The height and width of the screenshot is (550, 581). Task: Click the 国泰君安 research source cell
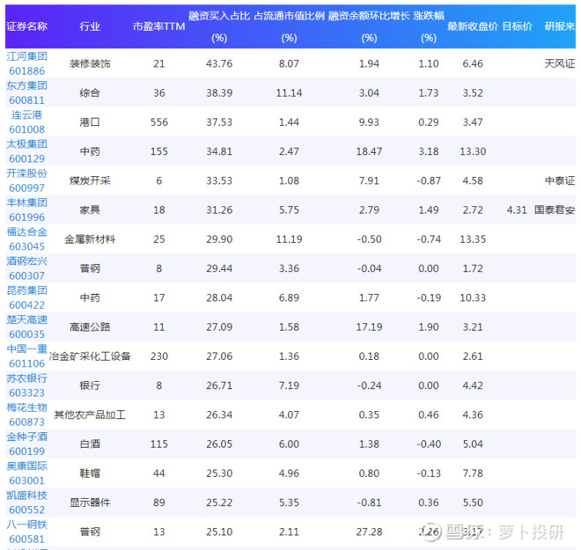click(x=555, y=210)
